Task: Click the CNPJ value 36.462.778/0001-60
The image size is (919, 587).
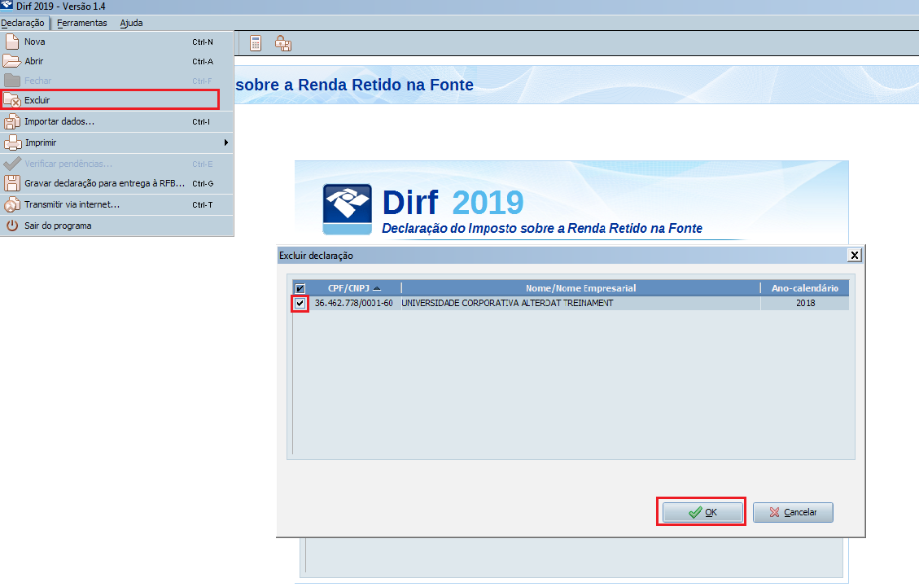Action: (354, 303)
